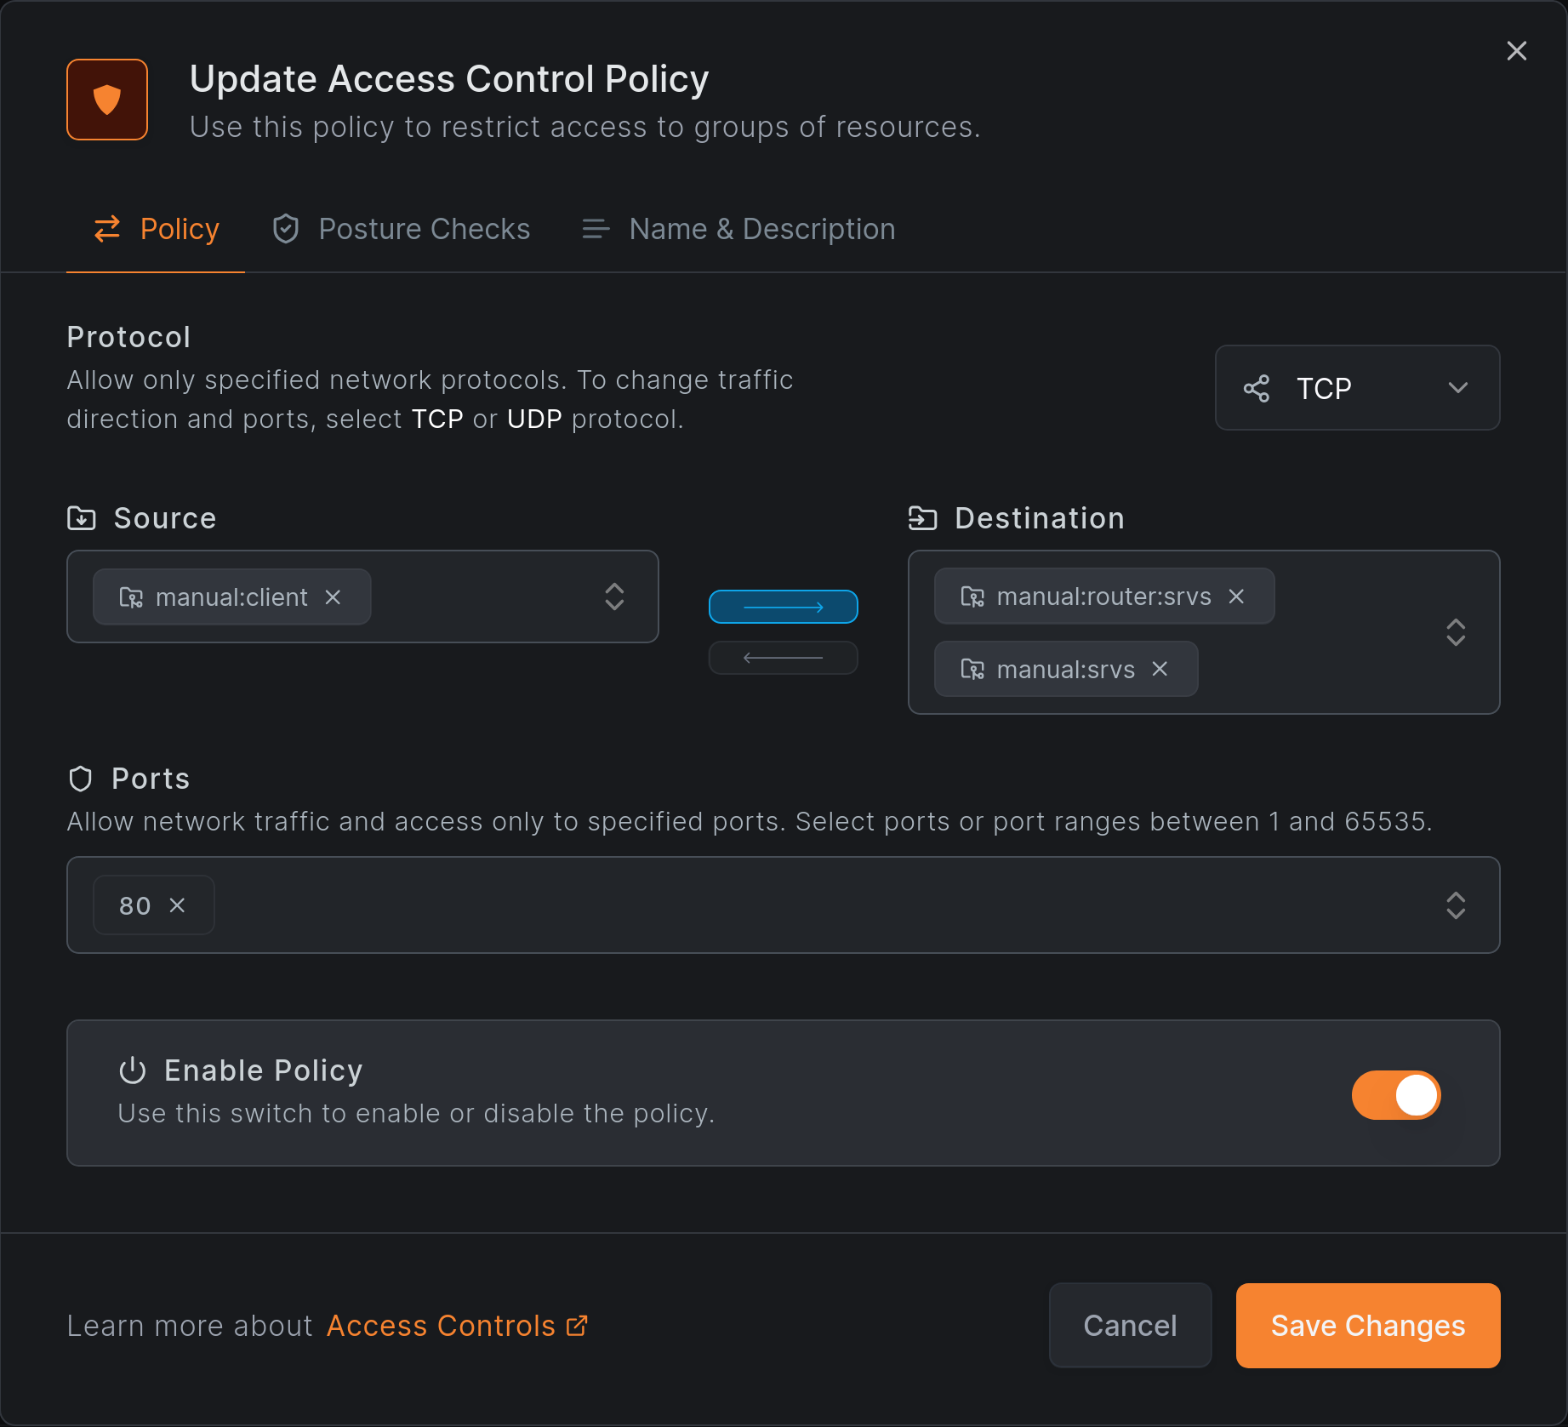Open the TCP protocol dropdown
1568x1427 pixels.
tap(1457, 388)
